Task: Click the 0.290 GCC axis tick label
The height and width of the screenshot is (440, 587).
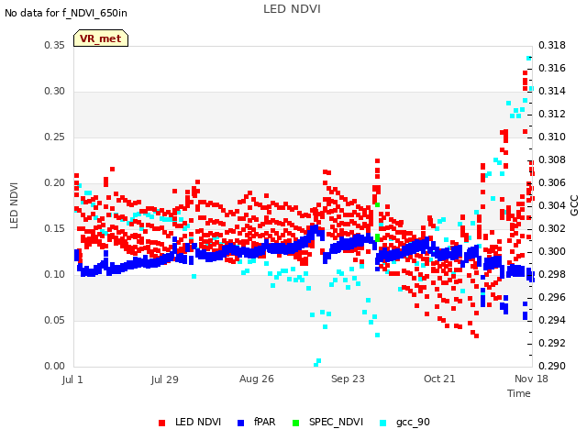Action: click(552, 366)
